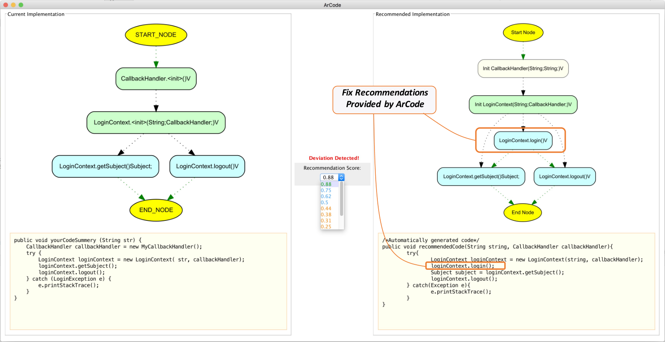The width and height of the screenshot is (665, 342).
Task: Select the START_NODE ellipse in the current graph
Action: 156,35
